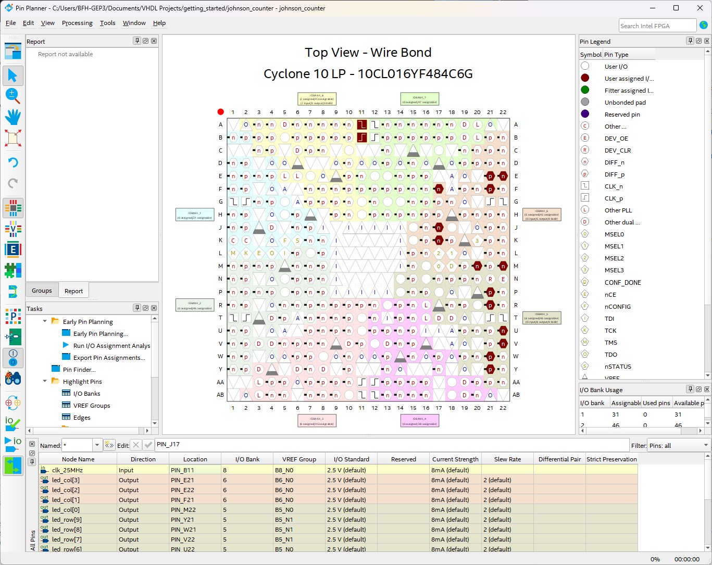Click the PIN_E22 location cell

[195, 490]
